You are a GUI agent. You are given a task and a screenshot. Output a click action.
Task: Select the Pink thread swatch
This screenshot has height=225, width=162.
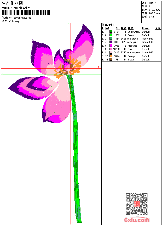point(111,49)
